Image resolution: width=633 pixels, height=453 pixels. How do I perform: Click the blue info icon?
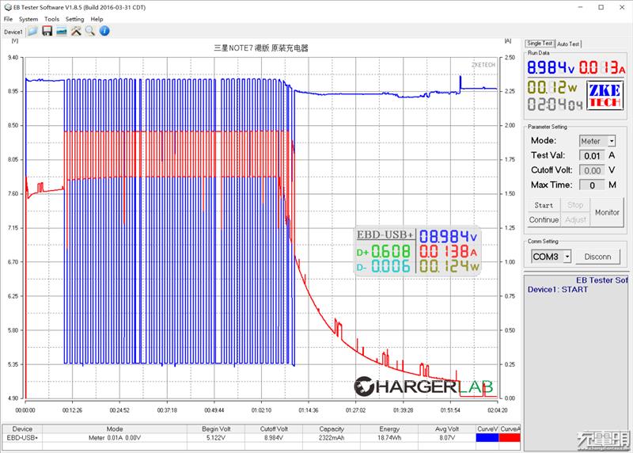pos(104,31)
